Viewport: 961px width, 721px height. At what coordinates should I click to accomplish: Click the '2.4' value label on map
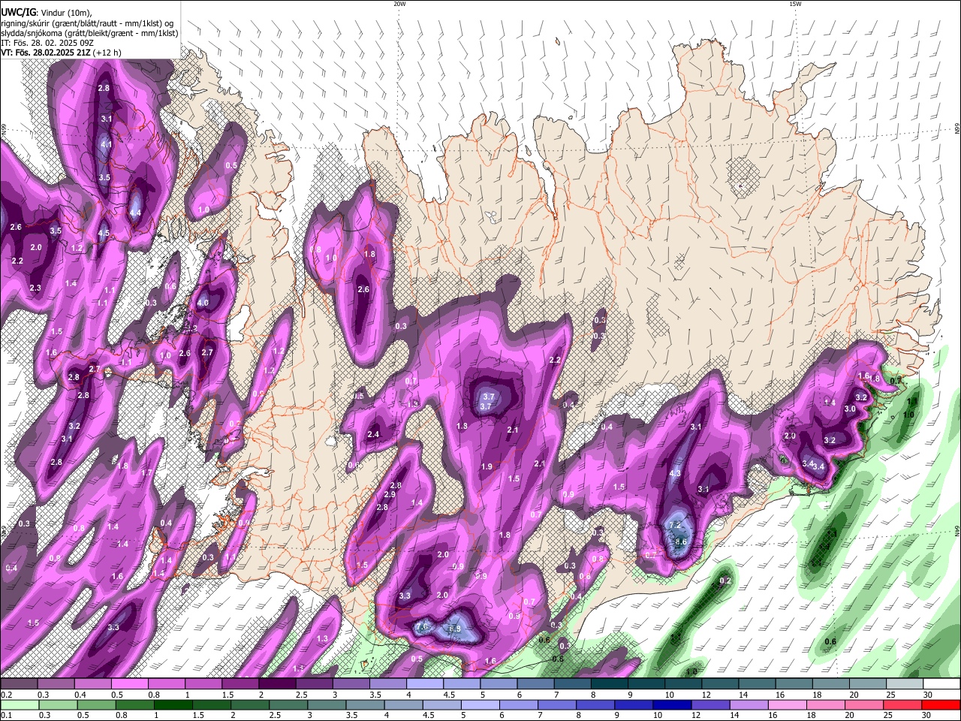click(373, 435)
